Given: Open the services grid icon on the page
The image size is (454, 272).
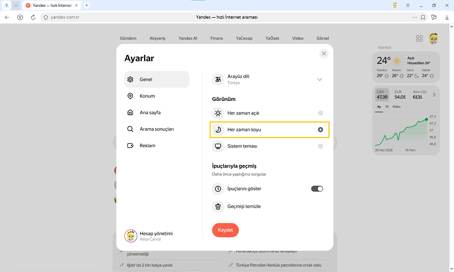Looking at the screenshot, I should (419, 39).
